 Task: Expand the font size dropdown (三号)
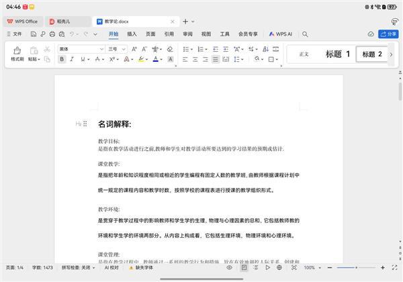point(117,49)
